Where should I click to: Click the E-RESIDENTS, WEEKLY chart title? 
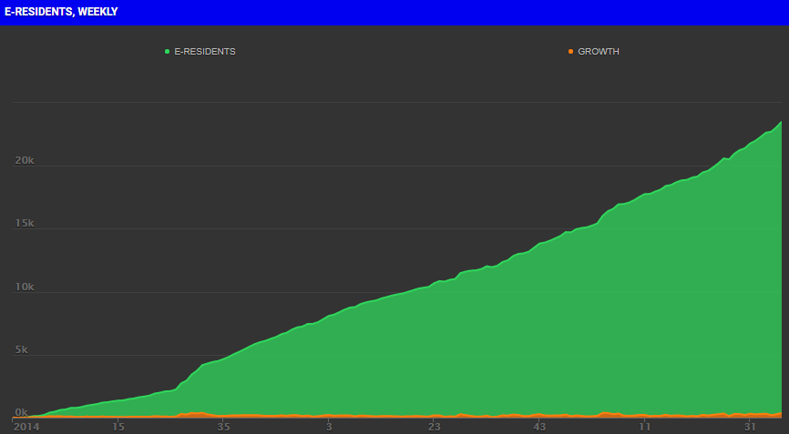click(x=61, y=12)
